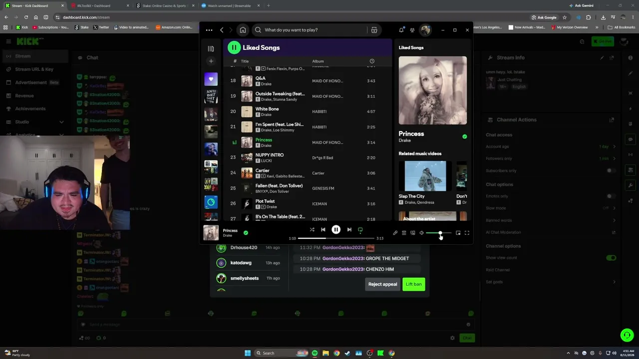Open Spotify Friend Activity icon

[412, 30]
